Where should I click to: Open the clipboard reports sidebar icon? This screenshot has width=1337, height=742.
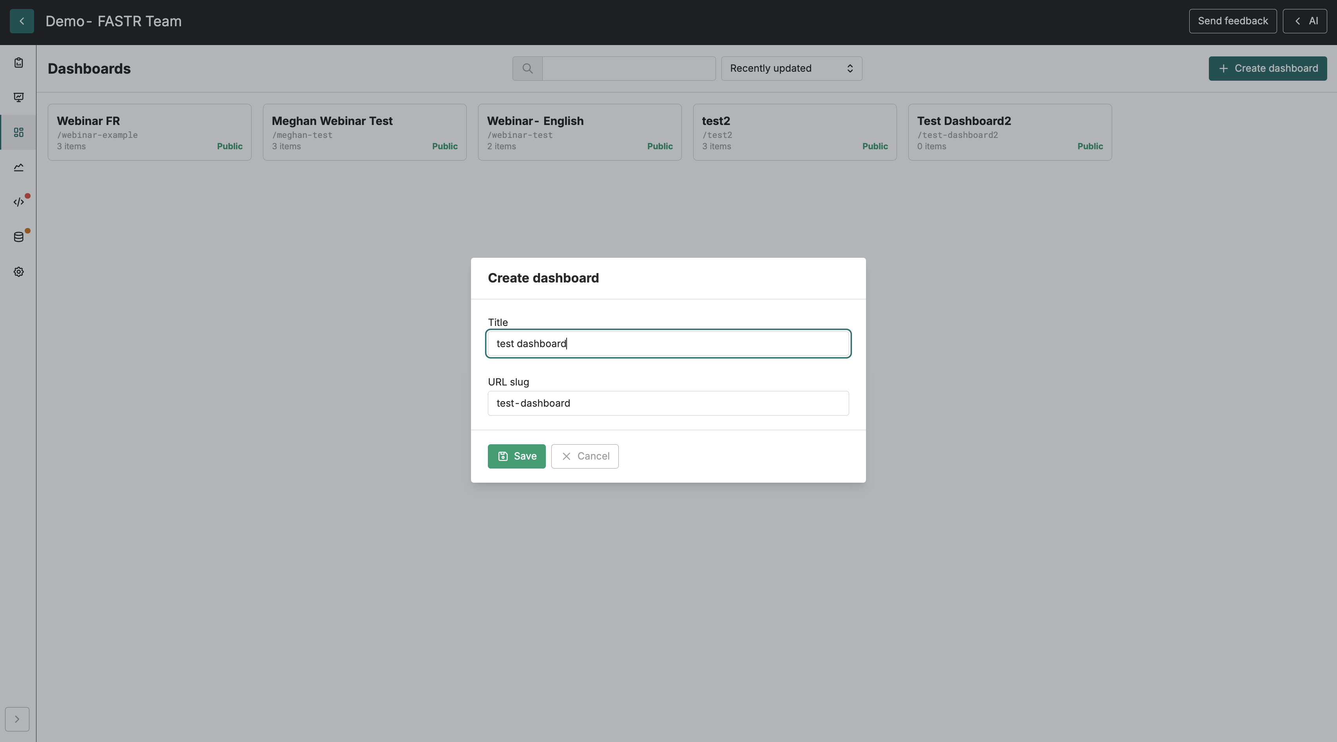click(x=19, y=63)
